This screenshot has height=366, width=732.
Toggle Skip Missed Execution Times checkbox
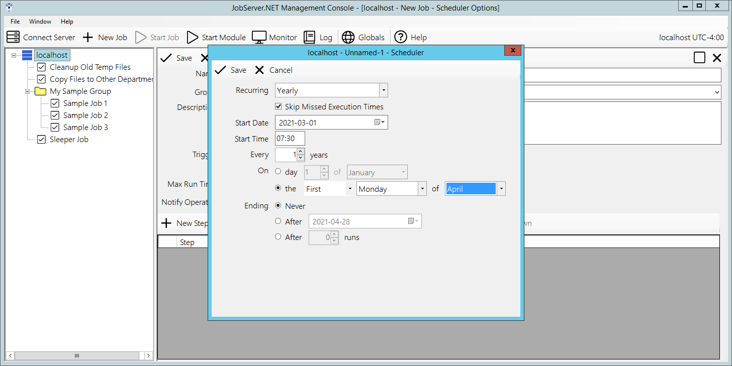click(279, 106)
